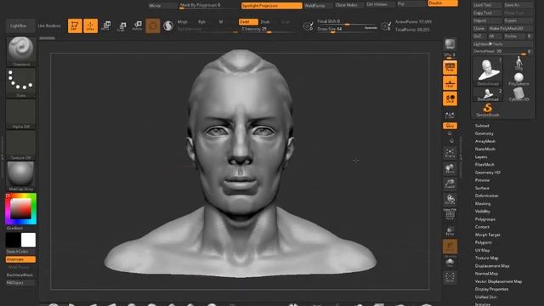Screen dimensions: 544x306
Task: Toggle the Floor grid button
Action: coord(450,83)
